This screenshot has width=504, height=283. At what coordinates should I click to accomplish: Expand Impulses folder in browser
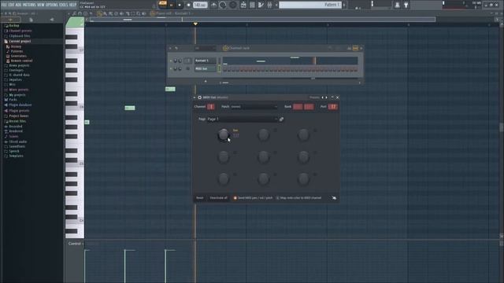point(16,80)
